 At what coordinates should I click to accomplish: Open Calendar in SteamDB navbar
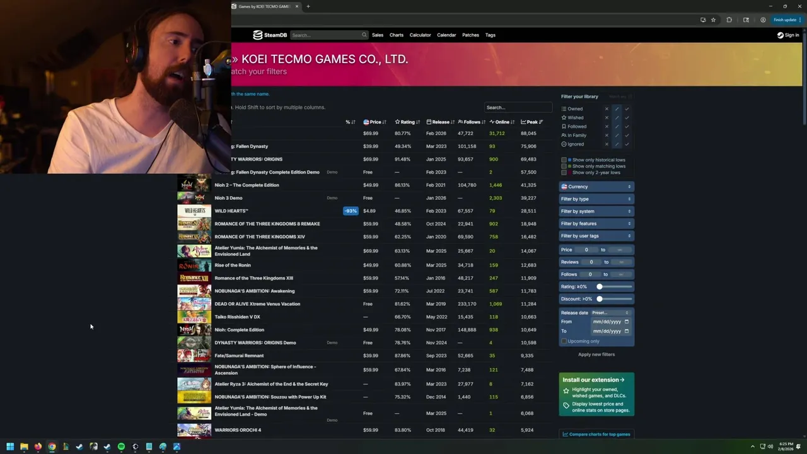[446, 35]
